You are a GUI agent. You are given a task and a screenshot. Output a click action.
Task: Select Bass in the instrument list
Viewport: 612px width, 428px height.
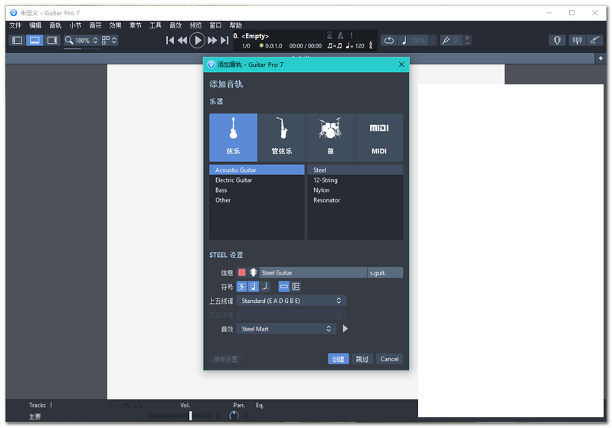point(257,190)
